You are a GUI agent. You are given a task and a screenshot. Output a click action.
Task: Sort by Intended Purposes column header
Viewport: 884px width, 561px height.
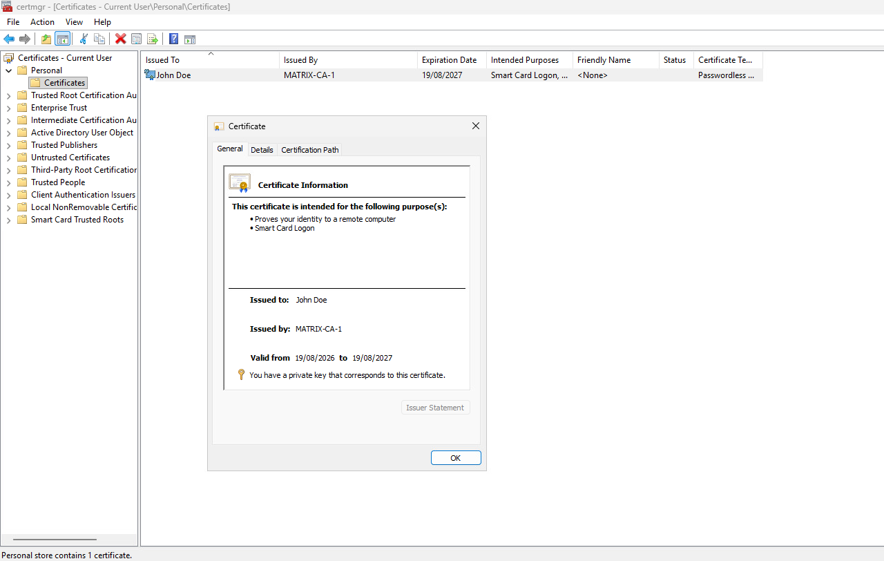(x=530, y=60)
